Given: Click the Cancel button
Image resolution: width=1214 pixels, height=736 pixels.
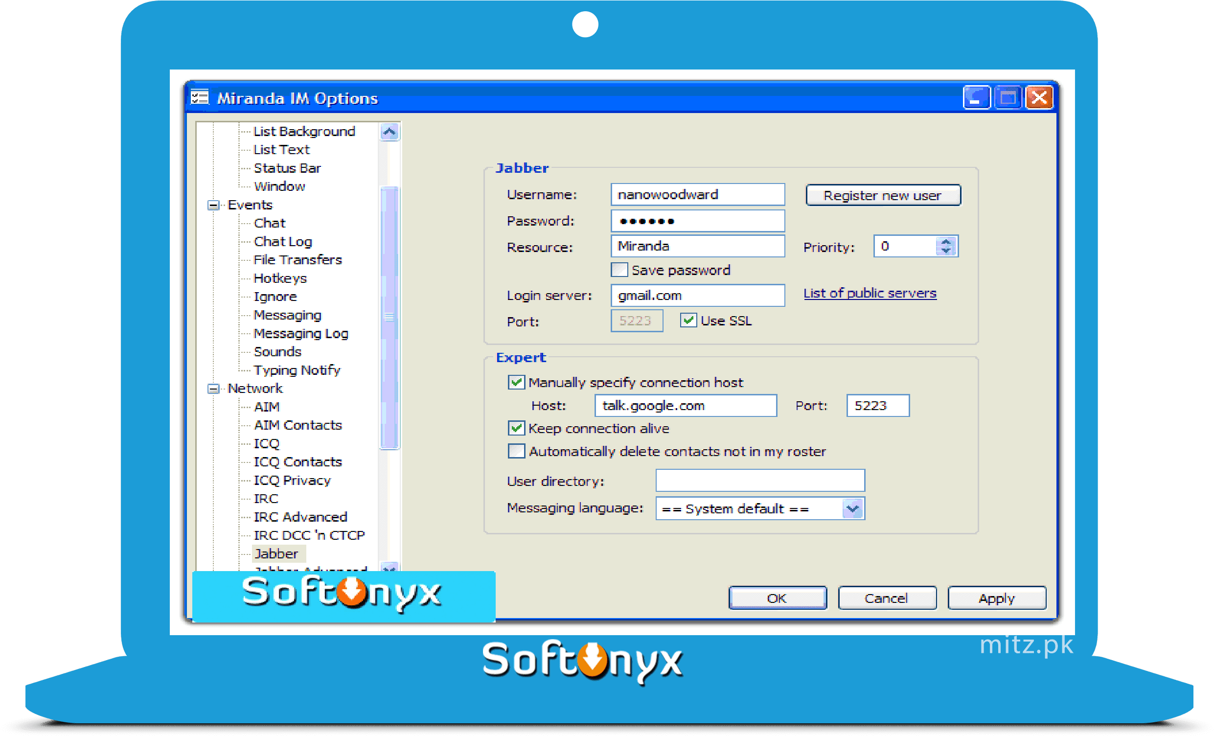Looking at the screenshot, I should tap(887, 598).
